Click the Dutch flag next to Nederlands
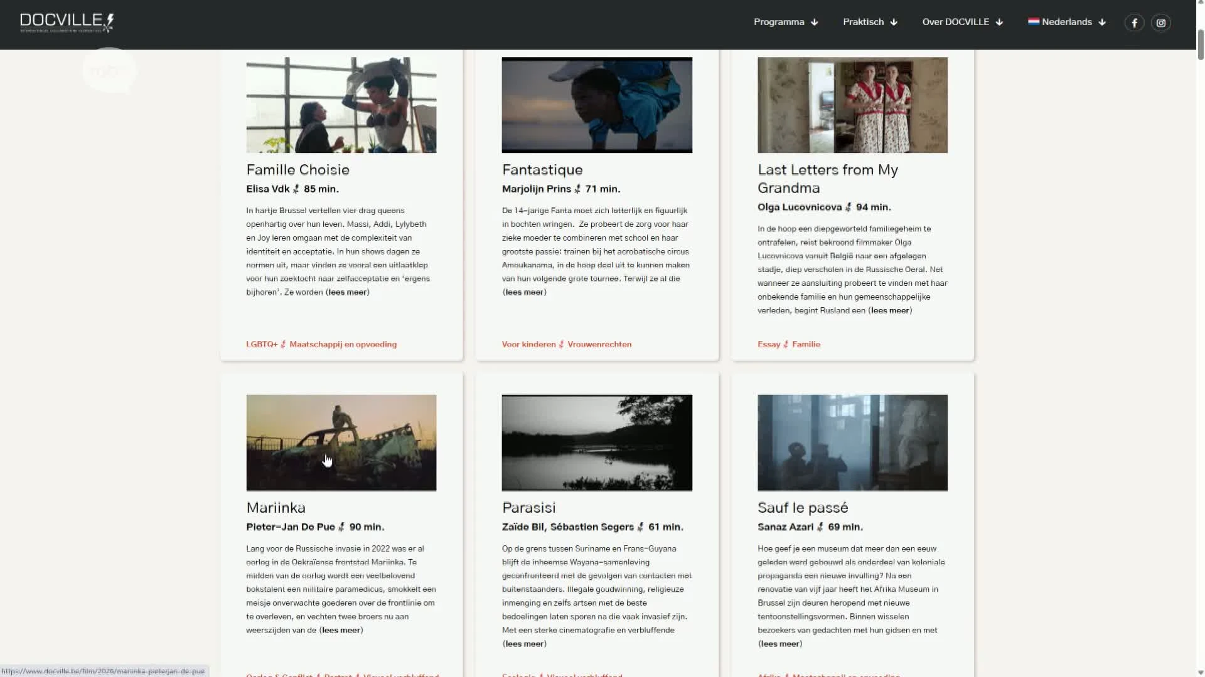Image resolution: width=1205 pixels, height=677 pixels. coord(1034,21)
